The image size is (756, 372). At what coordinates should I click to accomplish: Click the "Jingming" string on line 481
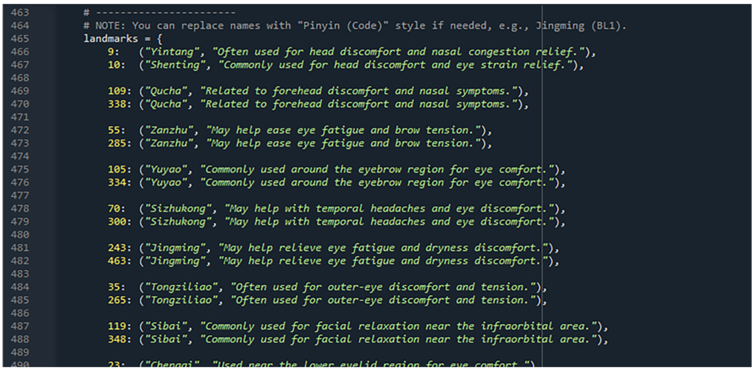175,248
